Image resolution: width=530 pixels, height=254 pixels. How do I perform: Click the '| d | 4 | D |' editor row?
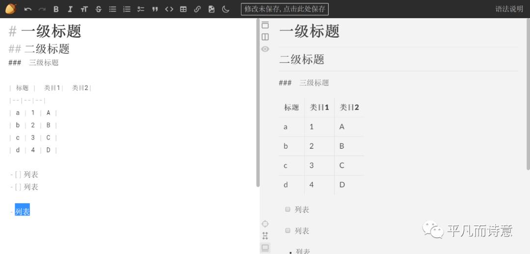click(33, 150)
